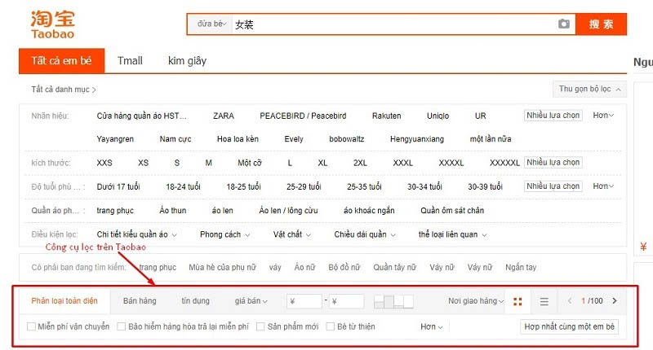653x350 pixels.
Task: Filter by brand PEACEBIRD / Peacebird
Action: [x=303, y=116]
